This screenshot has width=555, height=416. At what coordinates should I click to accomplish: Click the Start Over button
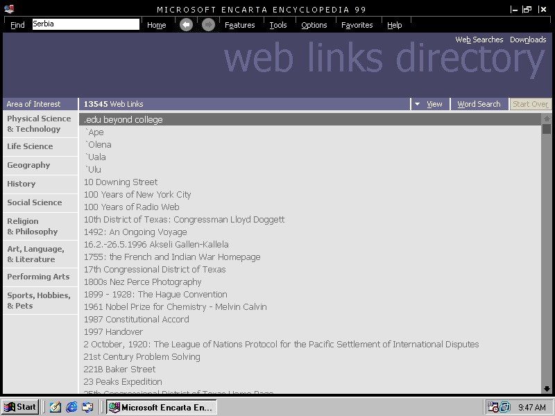click(x=530, y=104)
